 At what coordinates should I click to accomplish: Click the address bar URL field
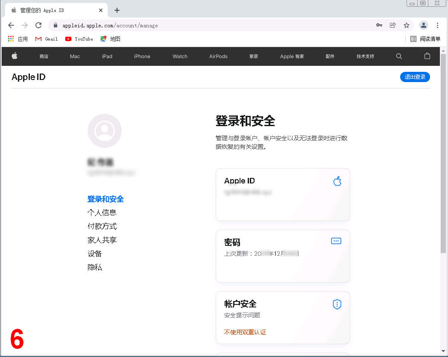tap(214, 25)
